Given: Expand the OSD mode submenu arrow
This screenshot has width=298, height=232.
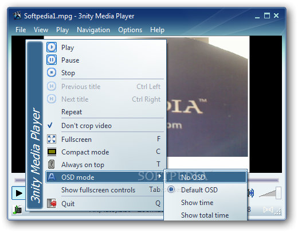Looking at the screenshot, I should [159, 176].
